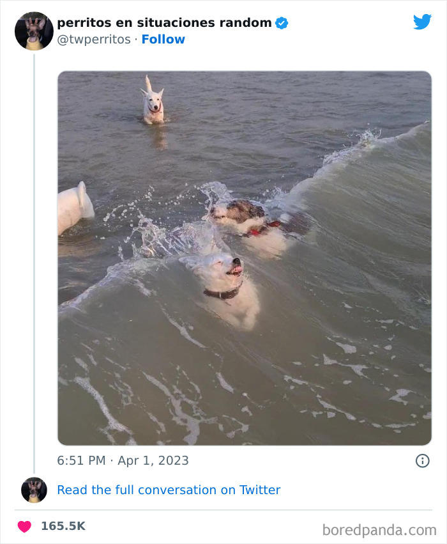Click the @twperritos handle
Screen dimensions: 447x544
tap(93, 39)
